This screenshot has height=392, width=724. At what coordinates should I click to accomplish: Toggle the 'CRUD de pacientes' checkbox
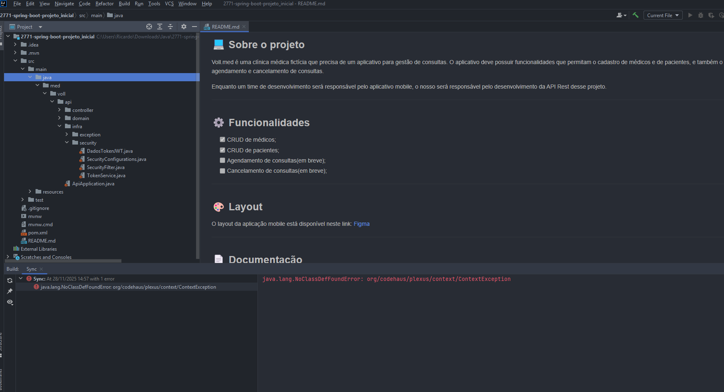[x=222, y=150]
